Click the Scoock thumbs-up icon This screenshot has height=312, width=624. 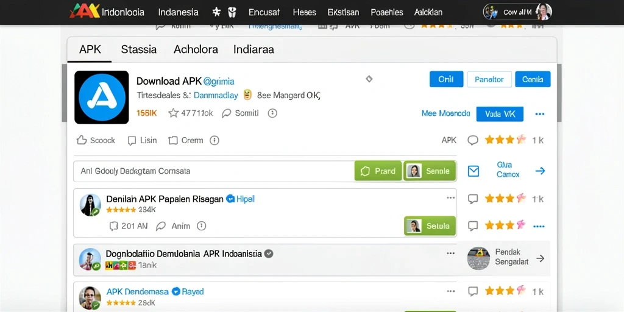click(x=82, y=140)
